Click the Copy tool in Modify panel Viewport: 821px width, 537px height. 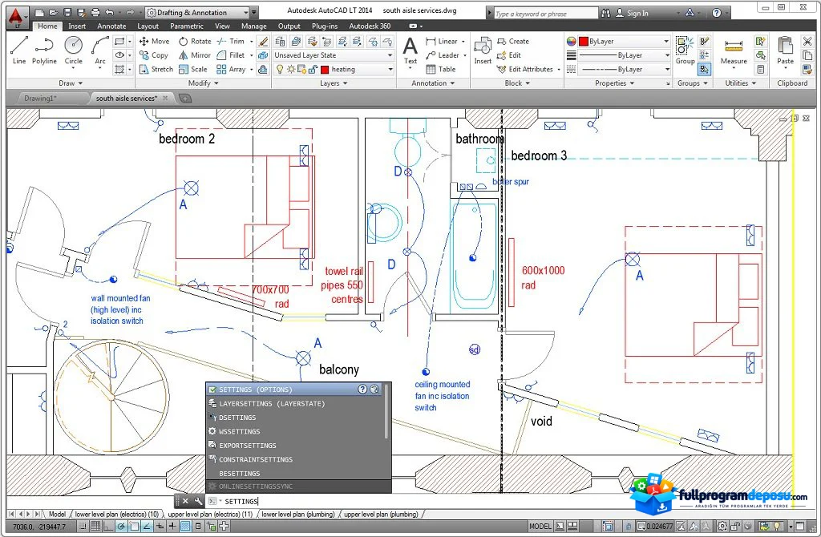pyautogui.click(x=154, y=55)
